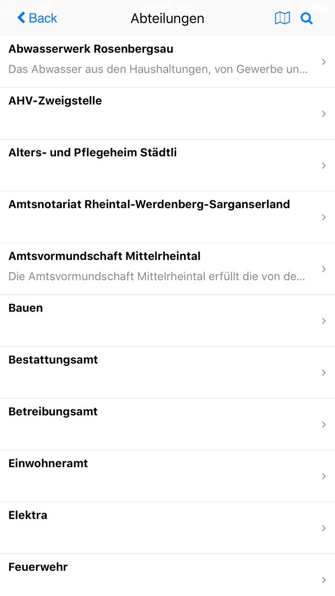Open the map view icon
This screenshot has height=596, width=335.
[282, 18]
